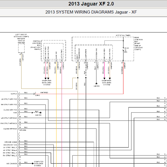This screenshot has width=167, height=167.
Task: Click the 'SUPPLY' pin label
Action: point(14,94)
